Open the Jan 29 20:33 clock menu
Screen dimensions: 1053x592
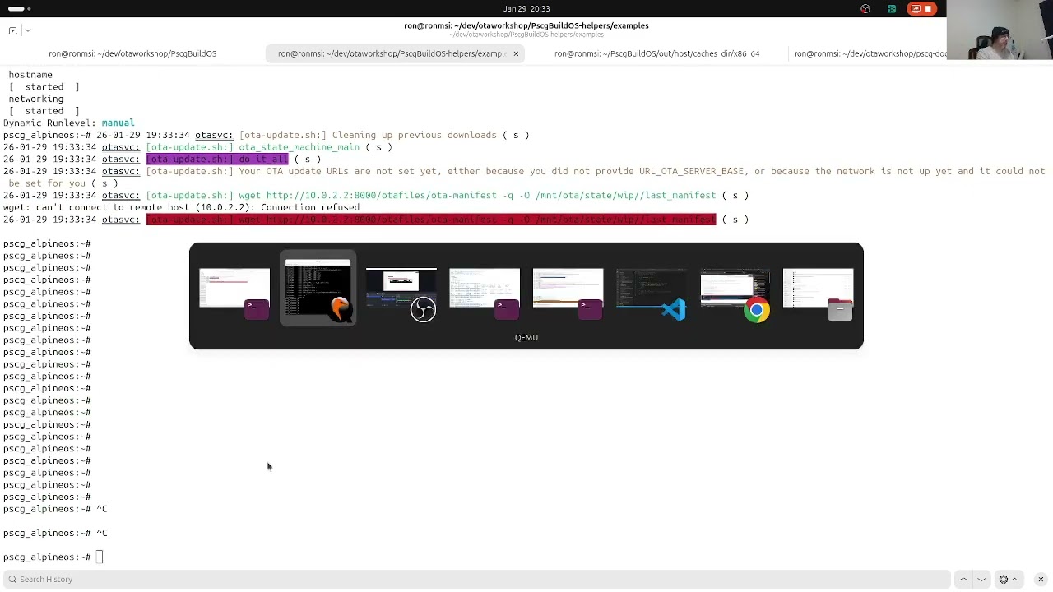526,9
